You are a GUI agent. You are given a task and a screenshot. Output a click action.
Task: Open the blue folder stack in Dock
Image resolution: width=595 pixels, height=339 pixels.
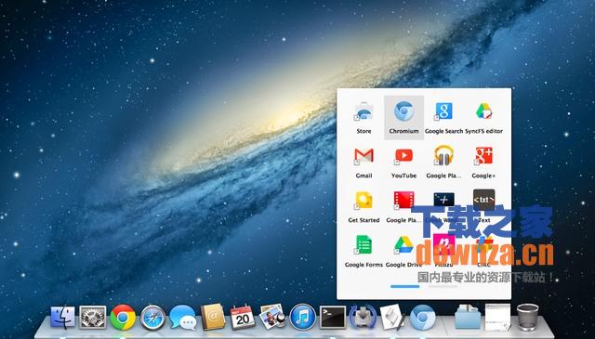coord(467,317)
